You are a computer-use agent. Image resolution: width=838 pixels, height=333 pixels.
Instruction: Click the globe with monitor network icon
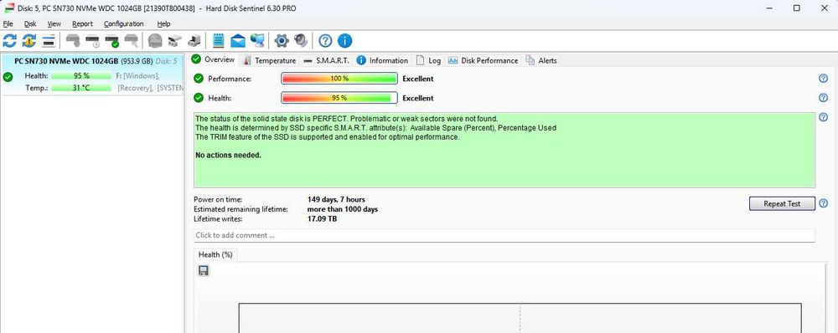(257, 40)
